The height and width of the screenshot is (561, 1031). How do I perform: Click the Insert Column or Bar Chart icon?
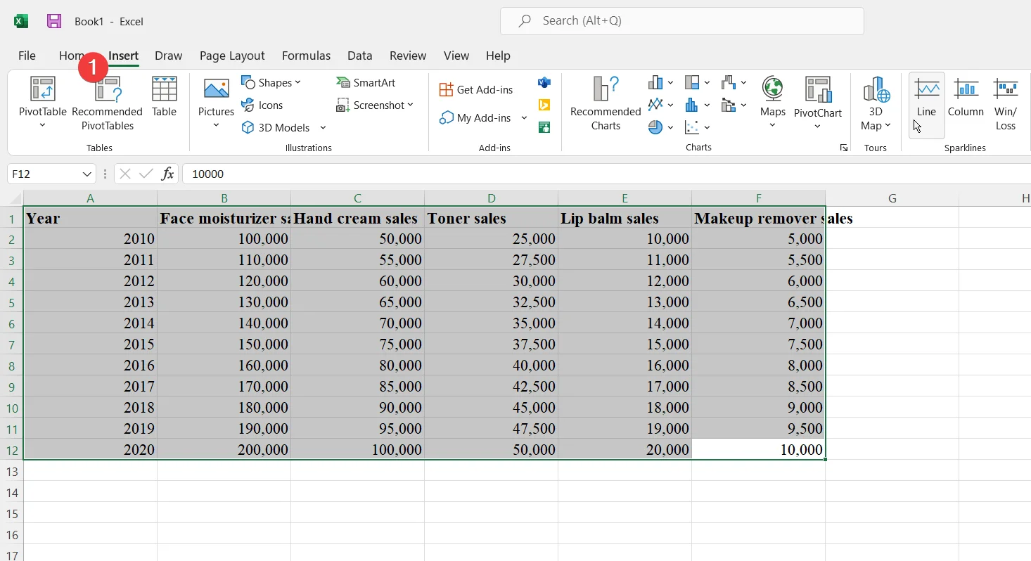pos(655,82)
